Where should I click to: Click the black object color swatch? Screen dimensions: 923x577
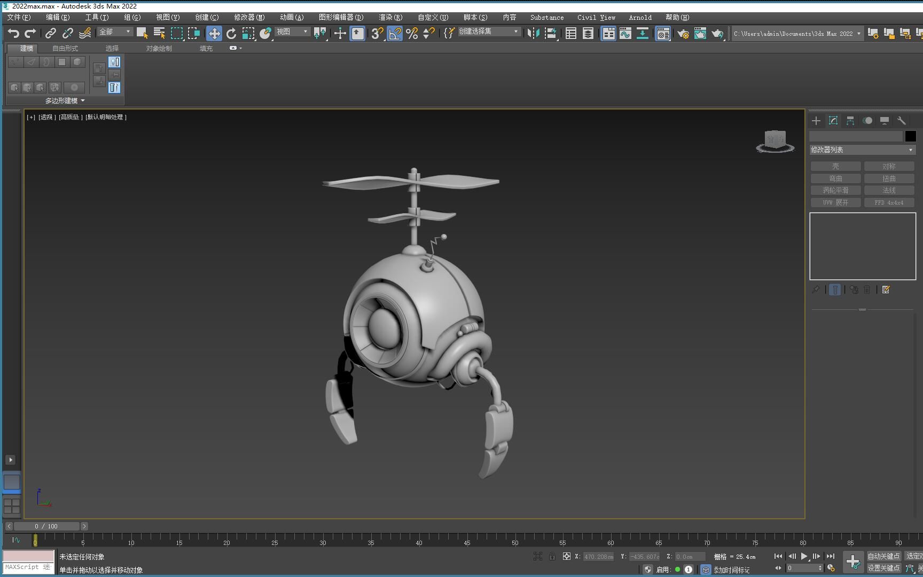tap(910, 136)
